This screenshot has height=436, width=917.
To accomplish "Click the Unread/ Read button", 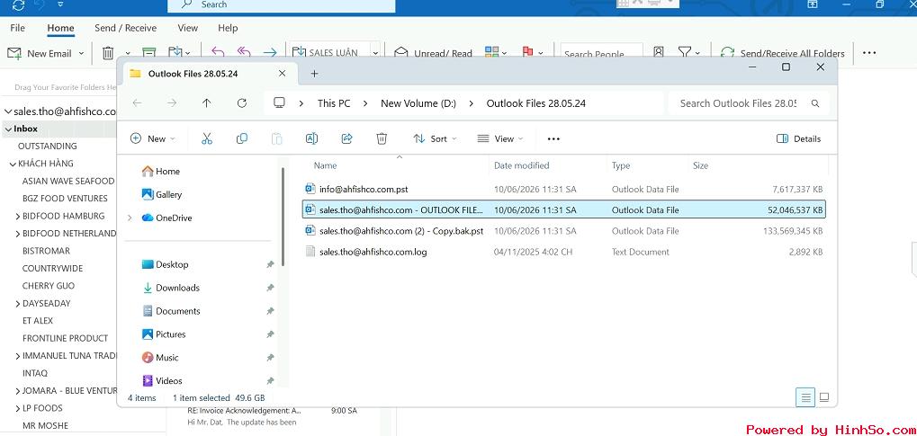I will pyautogui.click(x=434, y=53).
